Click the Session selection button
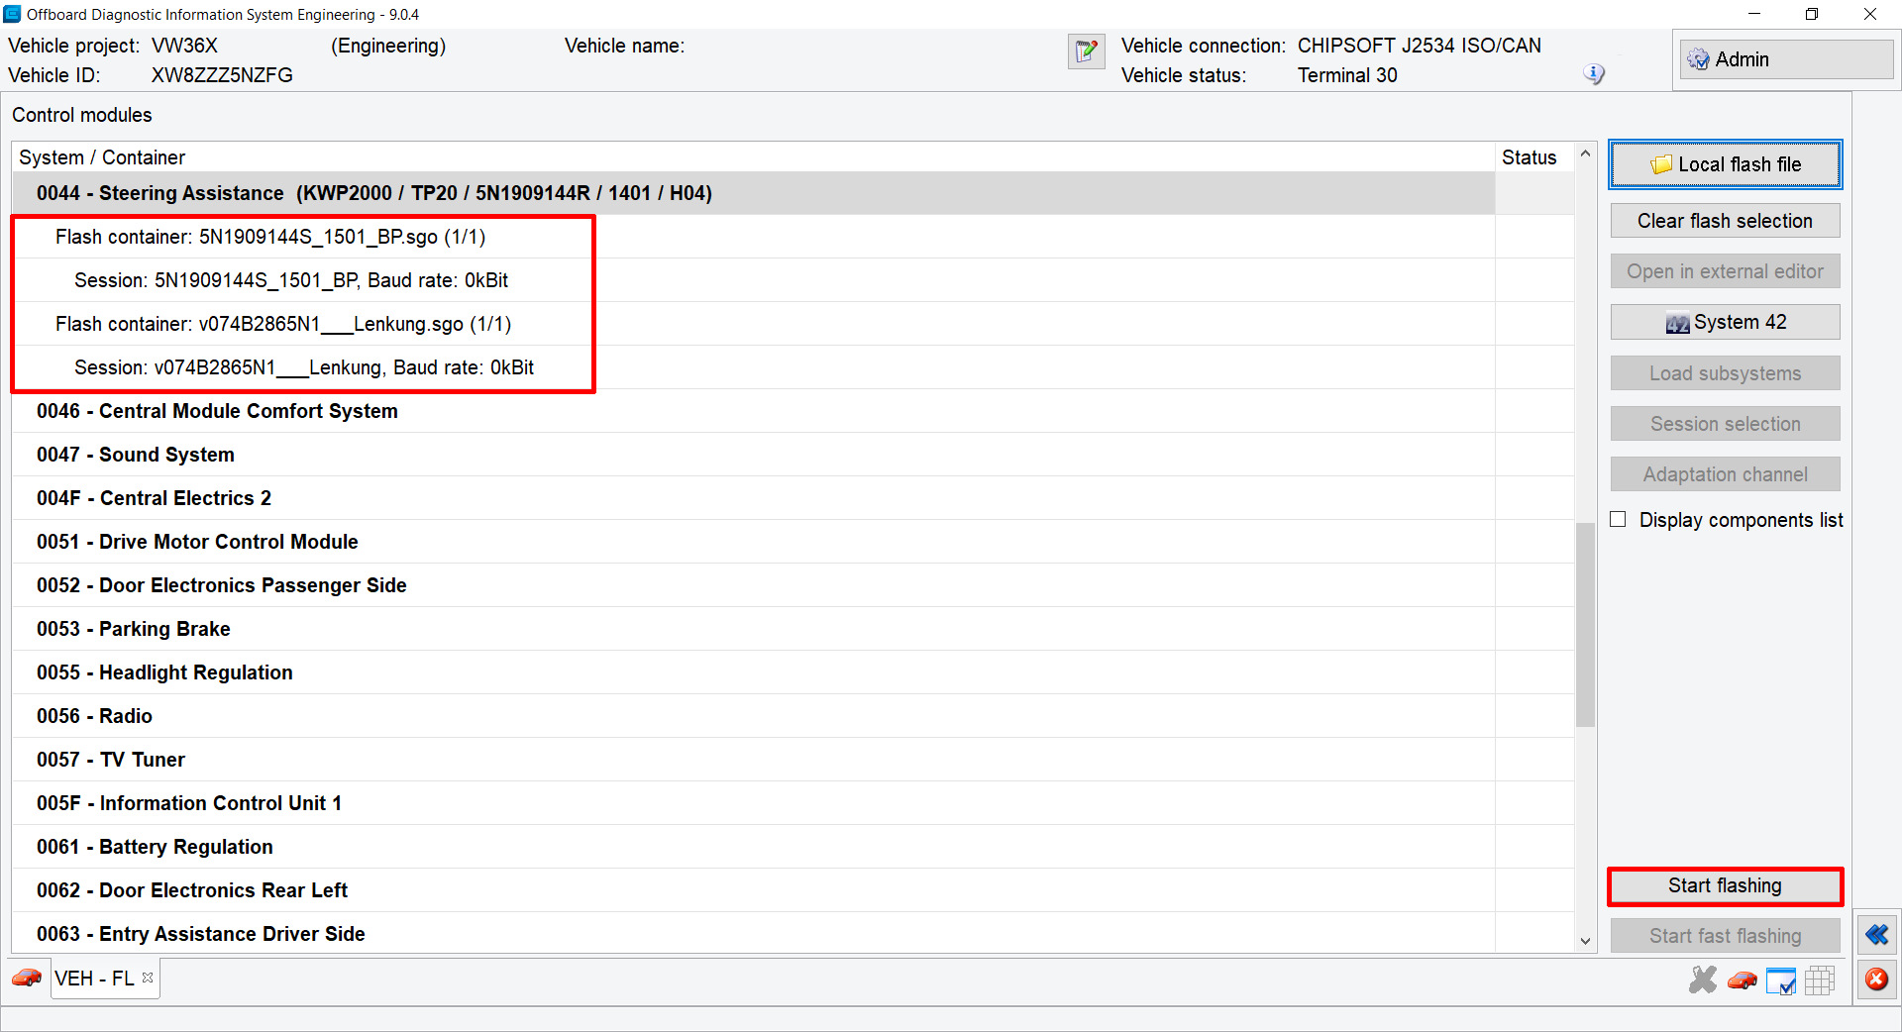1902x1032 pixels. click(1725, 424)
